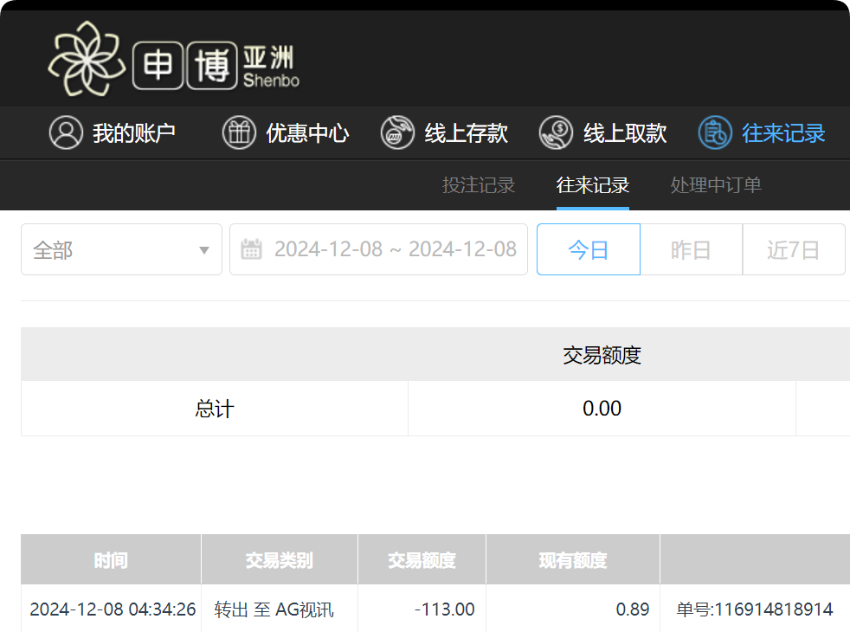The width and height of the screenshot is (850, 632).
Task: Select the 线上存款 deposit icon
Action: click(x=398, y=132)
